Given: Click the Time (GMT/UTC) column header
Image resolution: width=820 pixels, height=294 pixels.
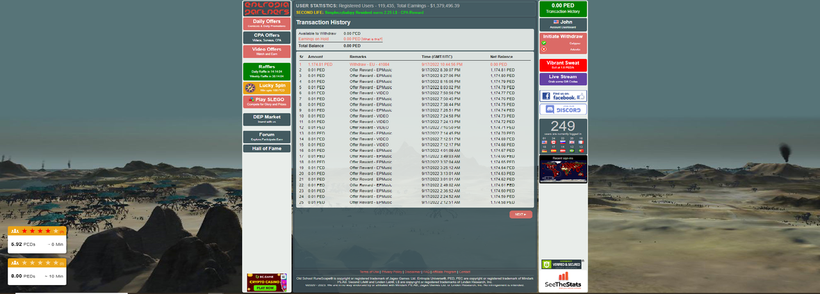Looking at the screenshot, I should [x=437, y=57].
